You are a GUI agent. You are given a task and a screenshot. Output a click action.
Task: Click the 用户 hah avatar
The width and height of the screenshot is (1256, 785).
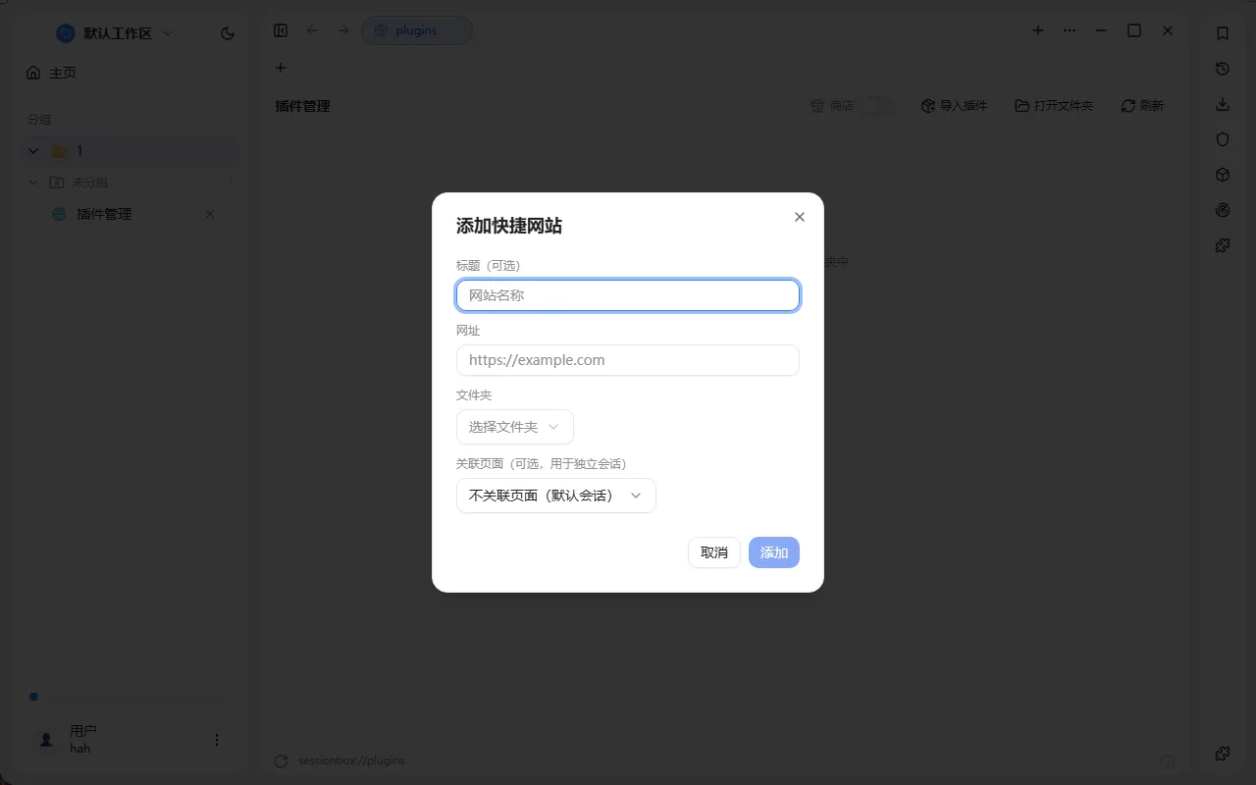46,740
